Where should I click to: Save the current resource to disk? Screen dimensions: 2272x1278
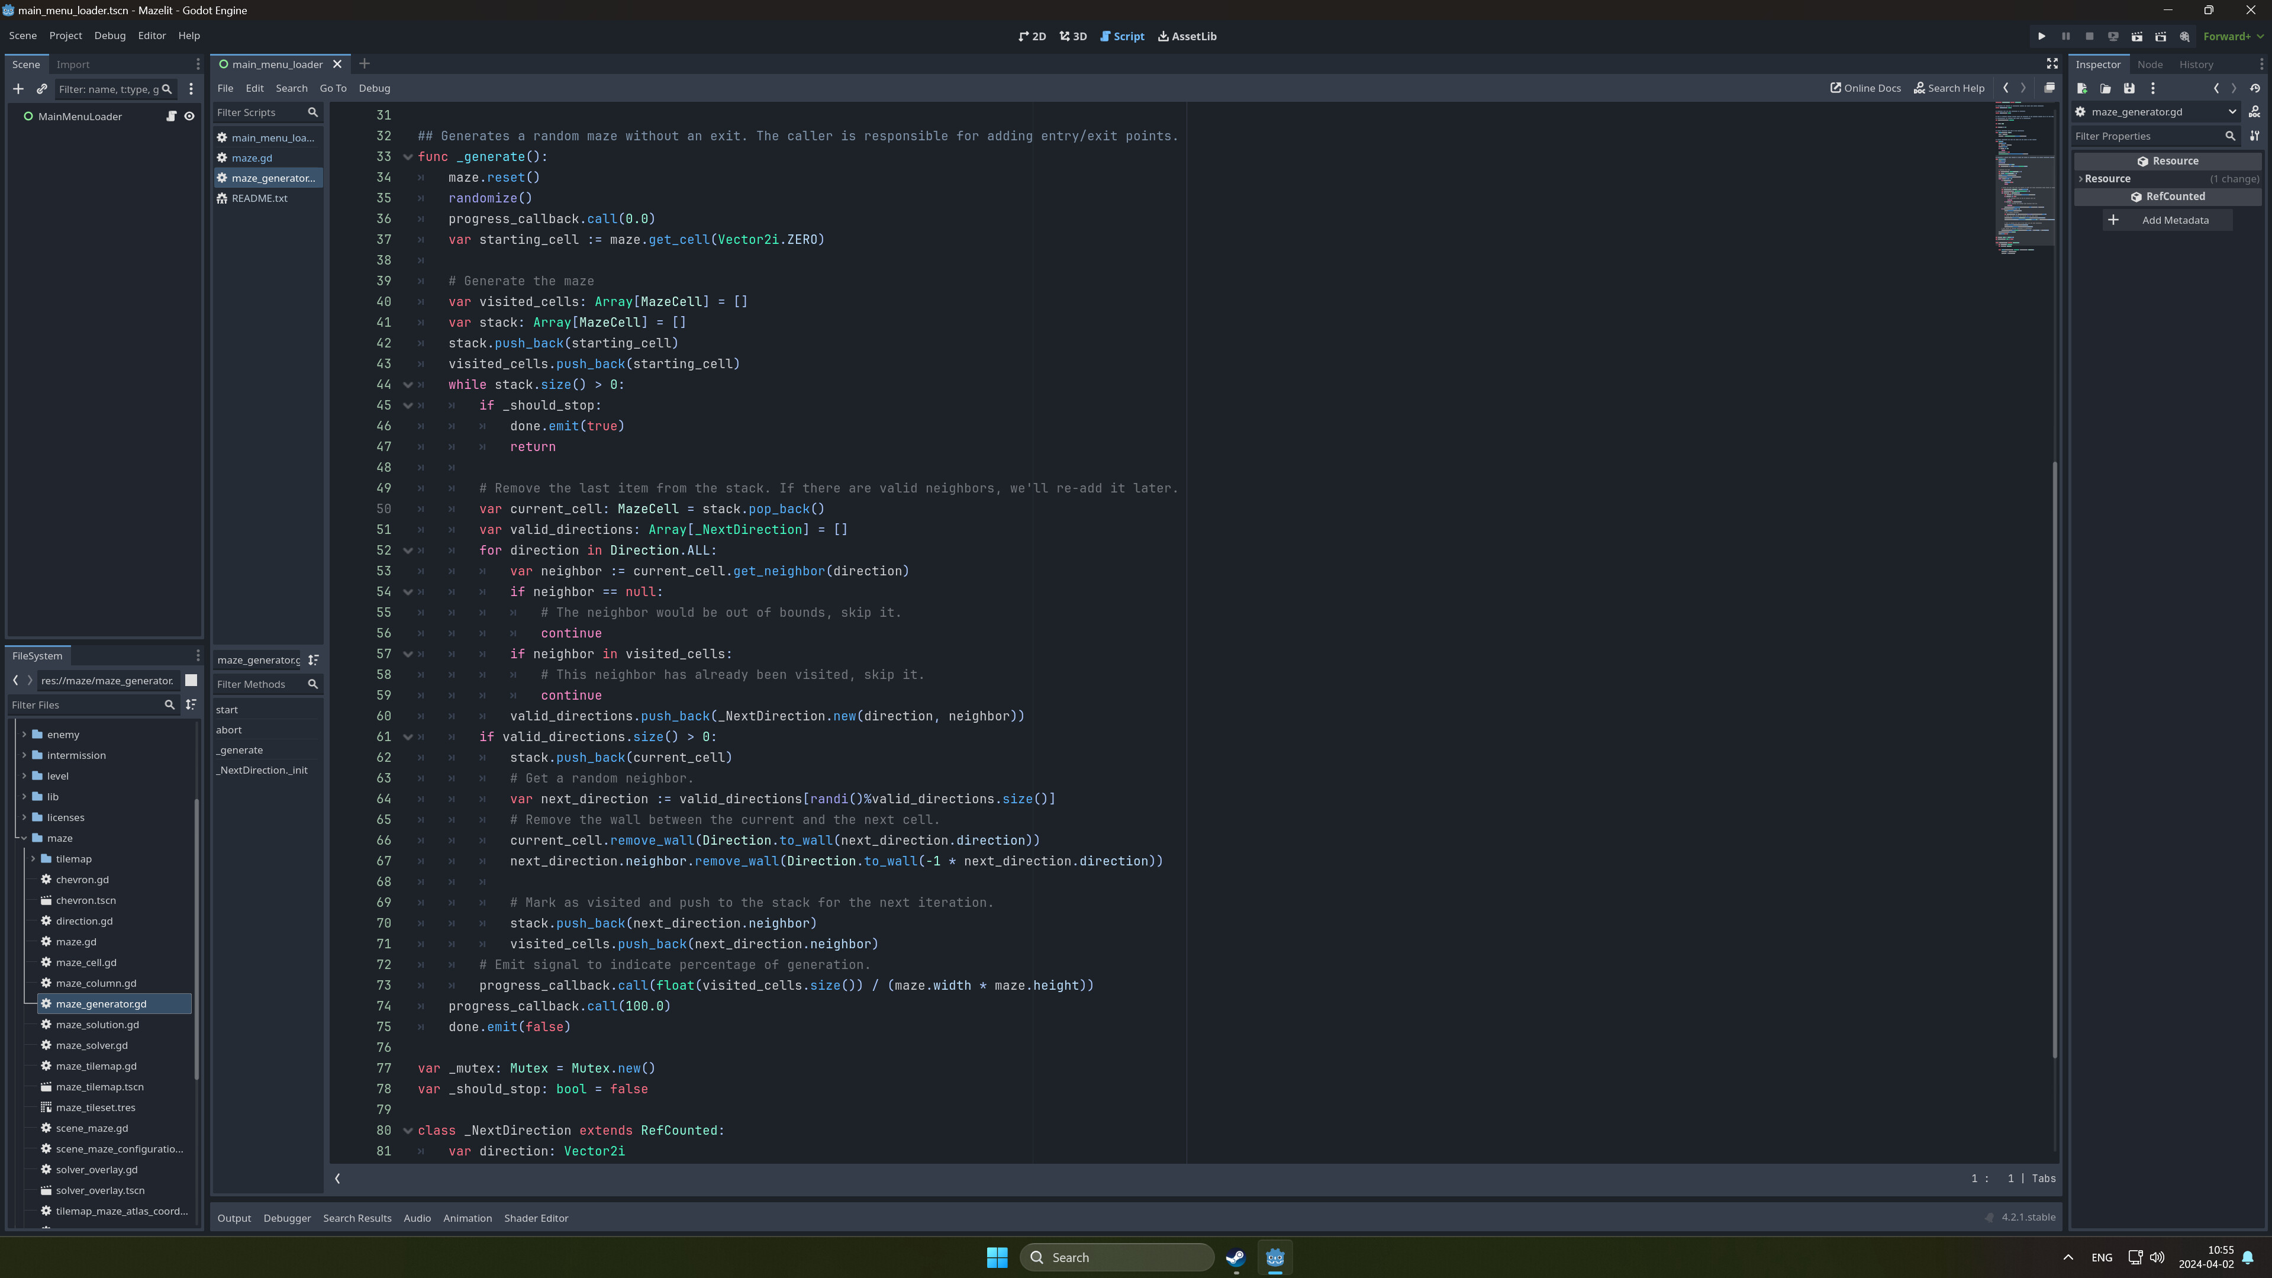pos(2129,88)
